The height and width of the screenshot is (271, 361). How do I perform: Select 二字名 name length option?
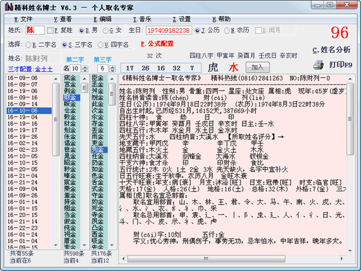(41, 45)
